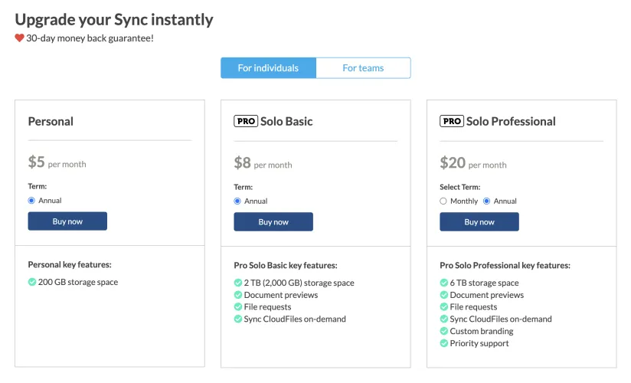Buy the Solo Basic plan now

(273, 222)
